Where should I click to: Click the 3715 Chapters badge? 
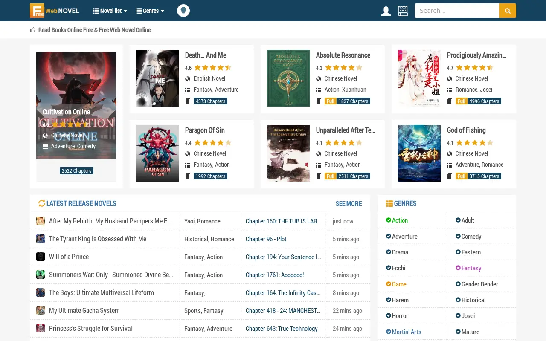tap(484, 176)
